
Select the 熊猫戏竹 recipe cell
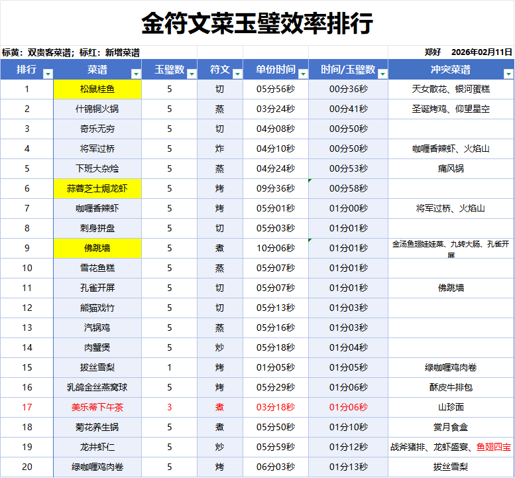coord(97,308)
